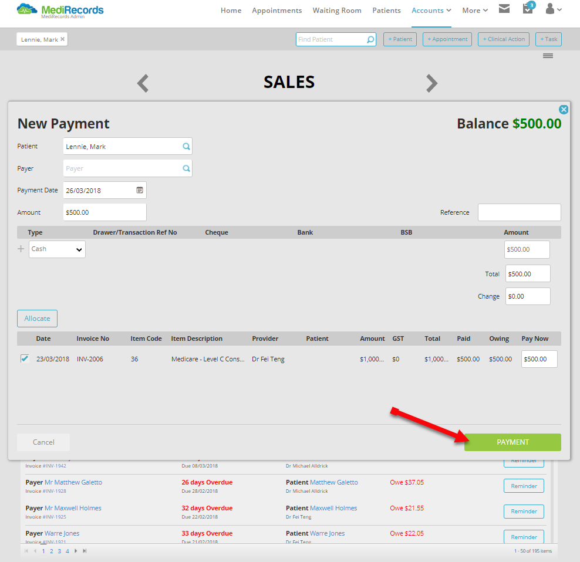Image resolution: width=580 pixels, height=562 pixels.
Task: Sort invoices by the Date column header
Action: tap(43, 338)
